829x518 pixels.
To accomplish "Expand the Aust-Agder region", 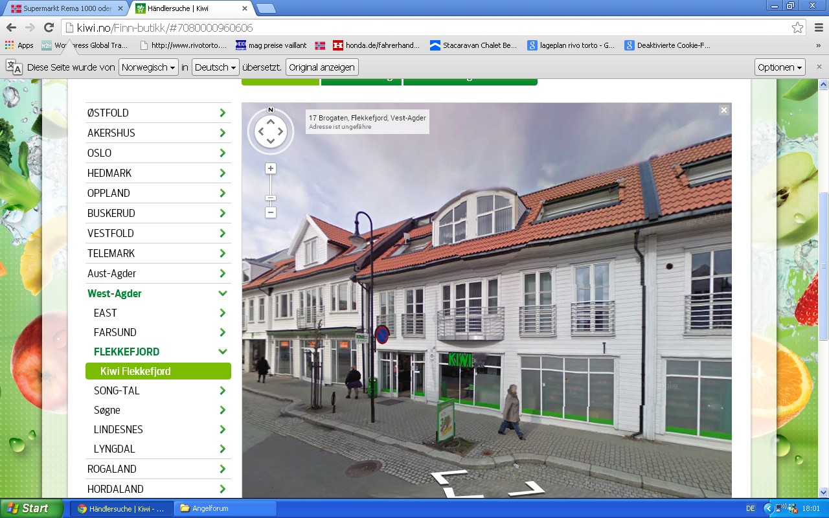I will 158,273.
